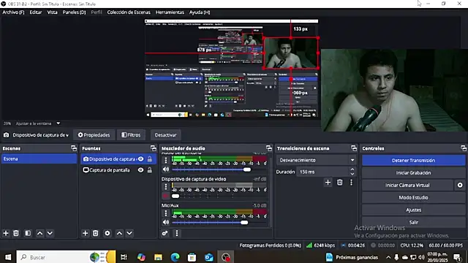Screen dimensions: 468x263
Task: Move source up in Fuentes list
Action: tap(119, 233)
